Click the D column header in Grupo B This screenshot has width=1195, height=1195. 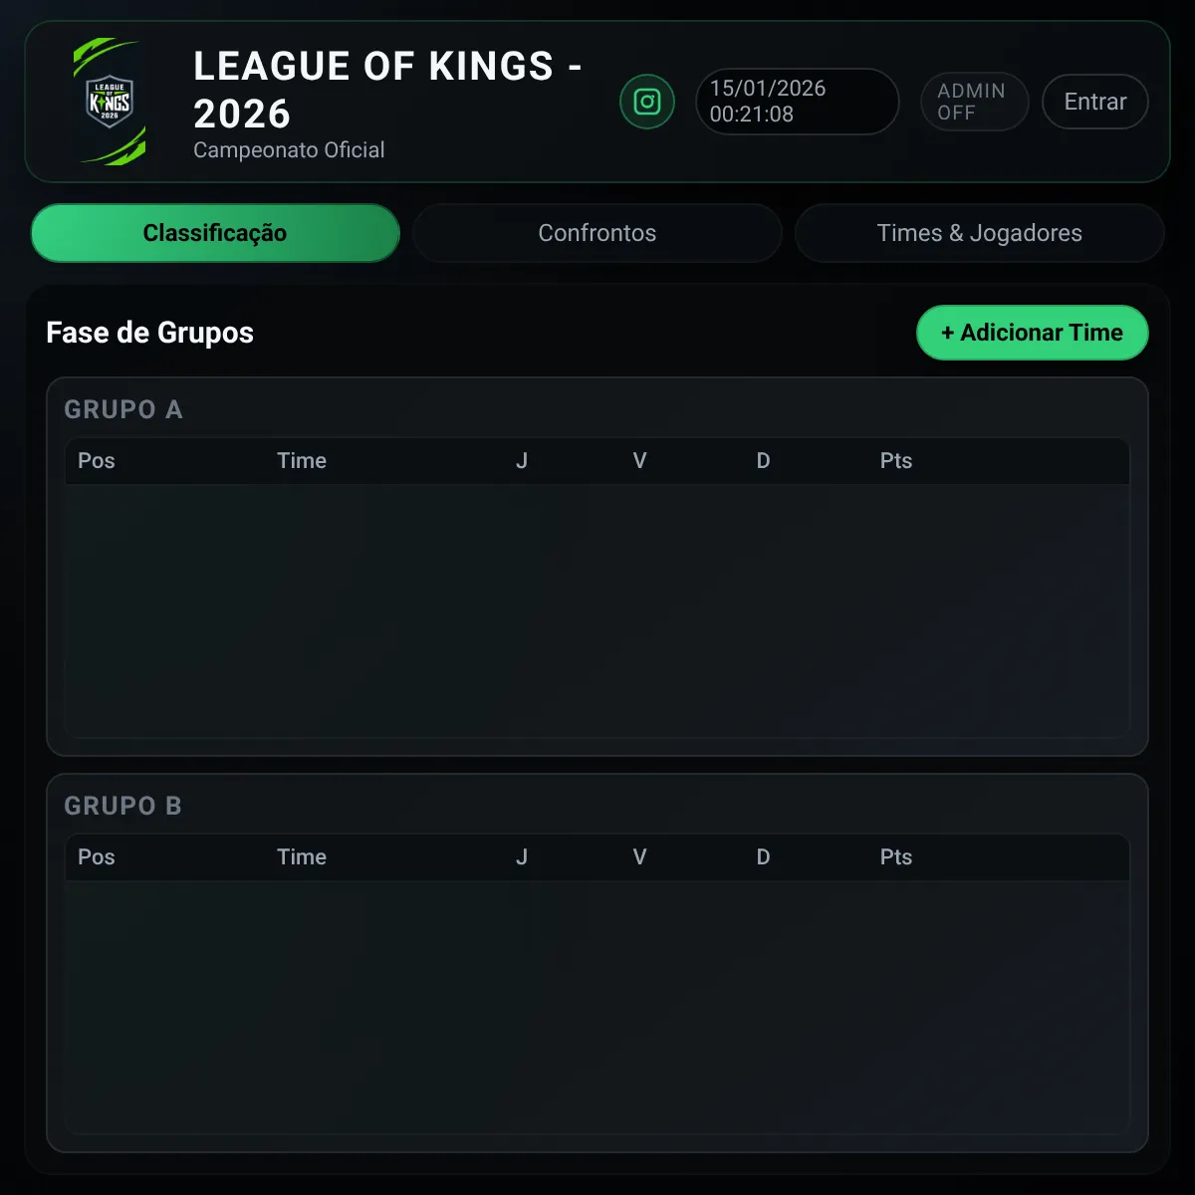point(763,857)
